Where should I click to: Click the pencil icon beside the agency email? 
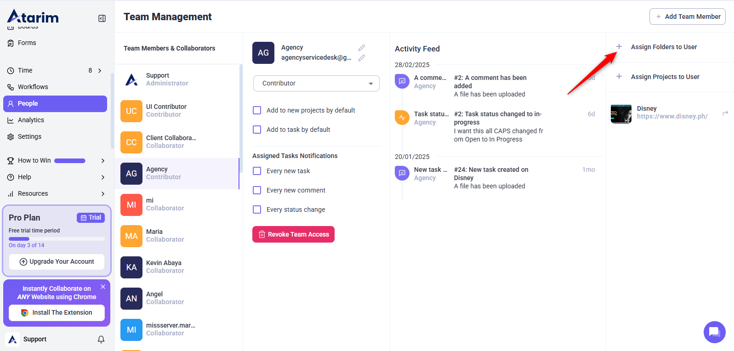(362, 58)
